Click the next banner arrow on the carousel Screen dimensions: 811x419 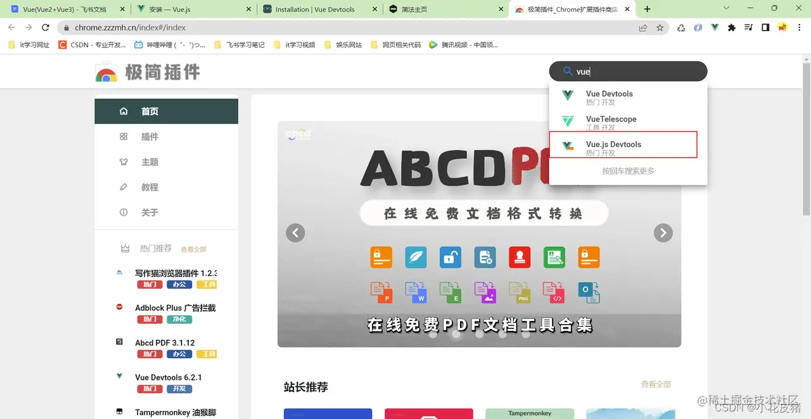point(663,233)
